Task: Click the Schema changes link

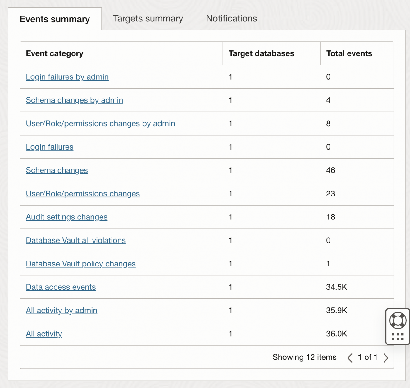Action: (x=57, y=170)
